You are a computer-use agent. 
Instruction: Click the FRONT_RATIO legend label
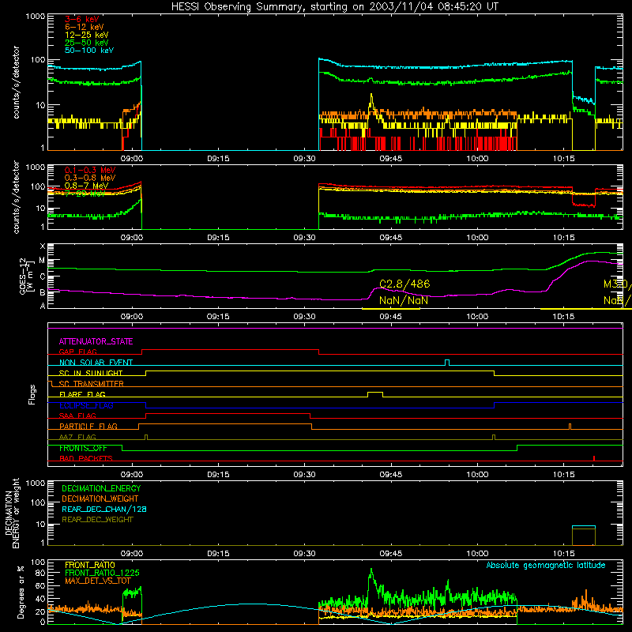(x=90, y=565)
